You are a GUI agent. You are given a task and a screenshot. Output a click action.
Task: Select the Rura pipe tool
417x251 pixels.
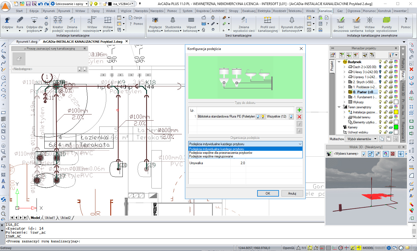20,20
